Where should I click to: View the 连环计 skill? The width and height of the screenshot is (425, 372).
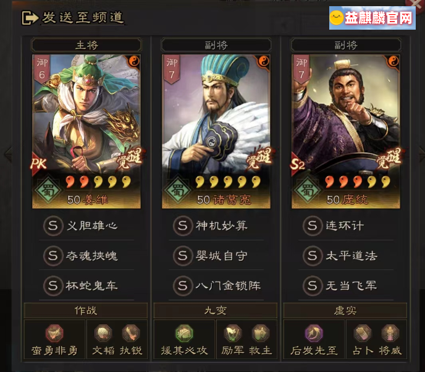pyautogui.click(x=346, y=226)
